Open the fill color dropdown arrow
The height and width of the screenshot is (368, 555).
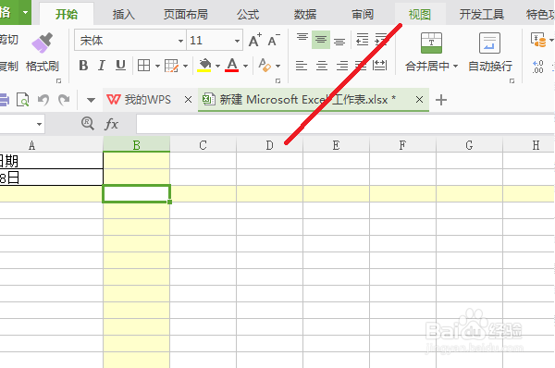point(217,66)
